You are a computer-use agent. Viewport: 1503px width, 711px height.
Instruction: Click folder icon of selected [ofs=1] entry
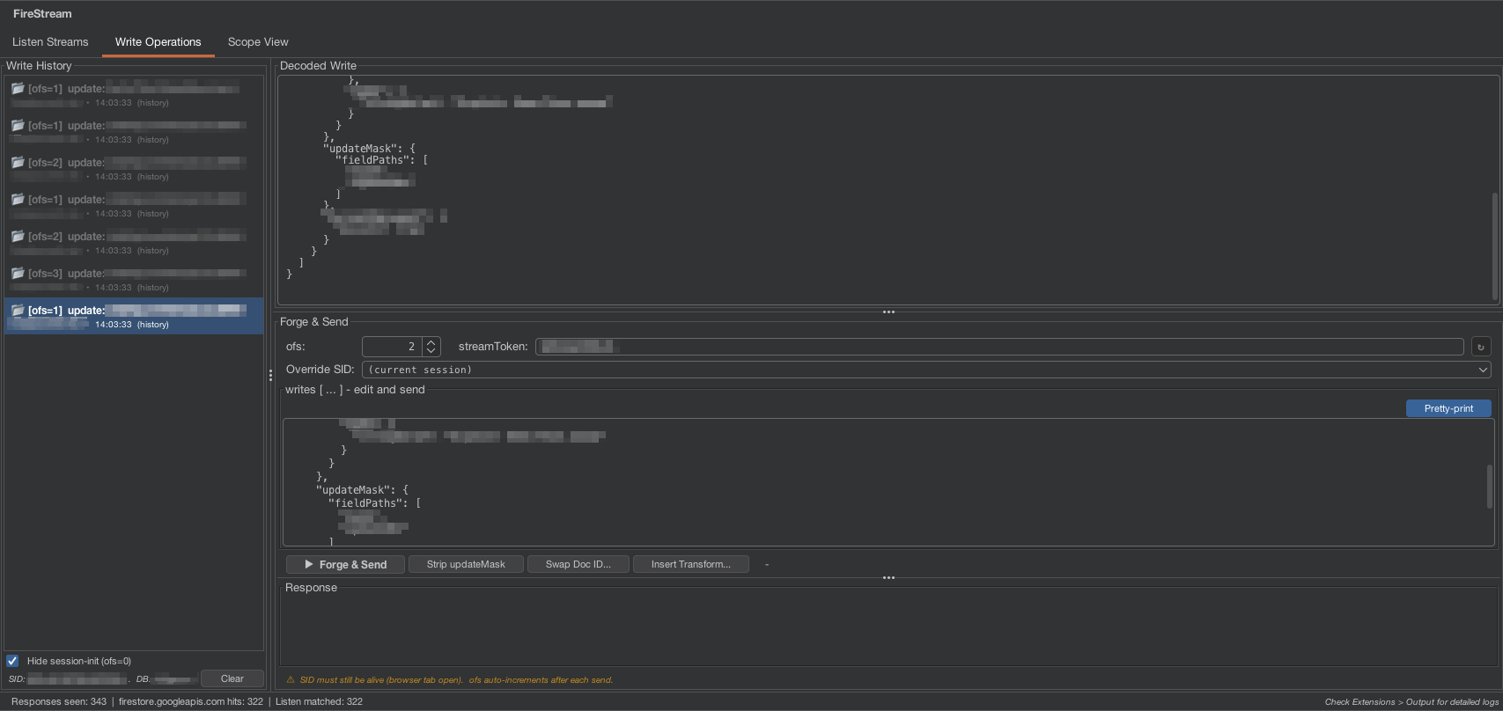coord(18,310)
